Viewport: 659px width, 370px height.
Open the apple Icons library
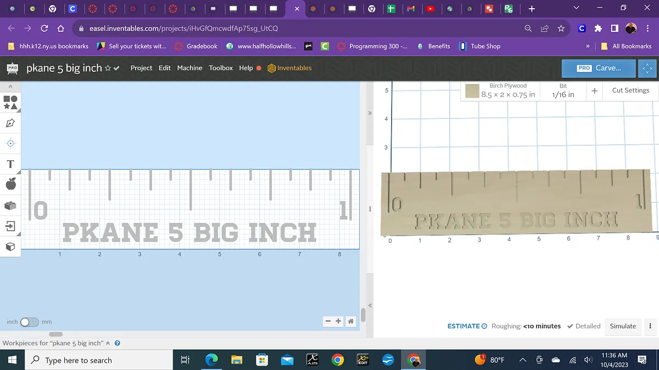(10, 185)
